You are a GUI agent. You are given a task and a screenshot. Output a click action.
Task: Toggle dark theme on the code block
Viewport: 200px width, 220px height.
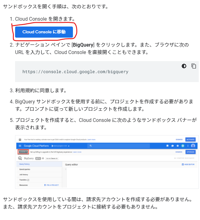[184, 66]
